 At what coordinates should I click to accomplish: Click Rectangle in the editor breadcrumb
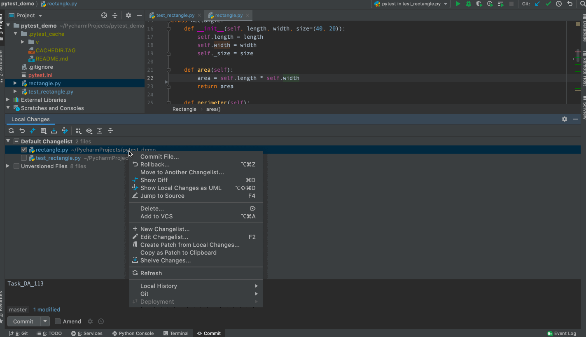tap(184, 109)
